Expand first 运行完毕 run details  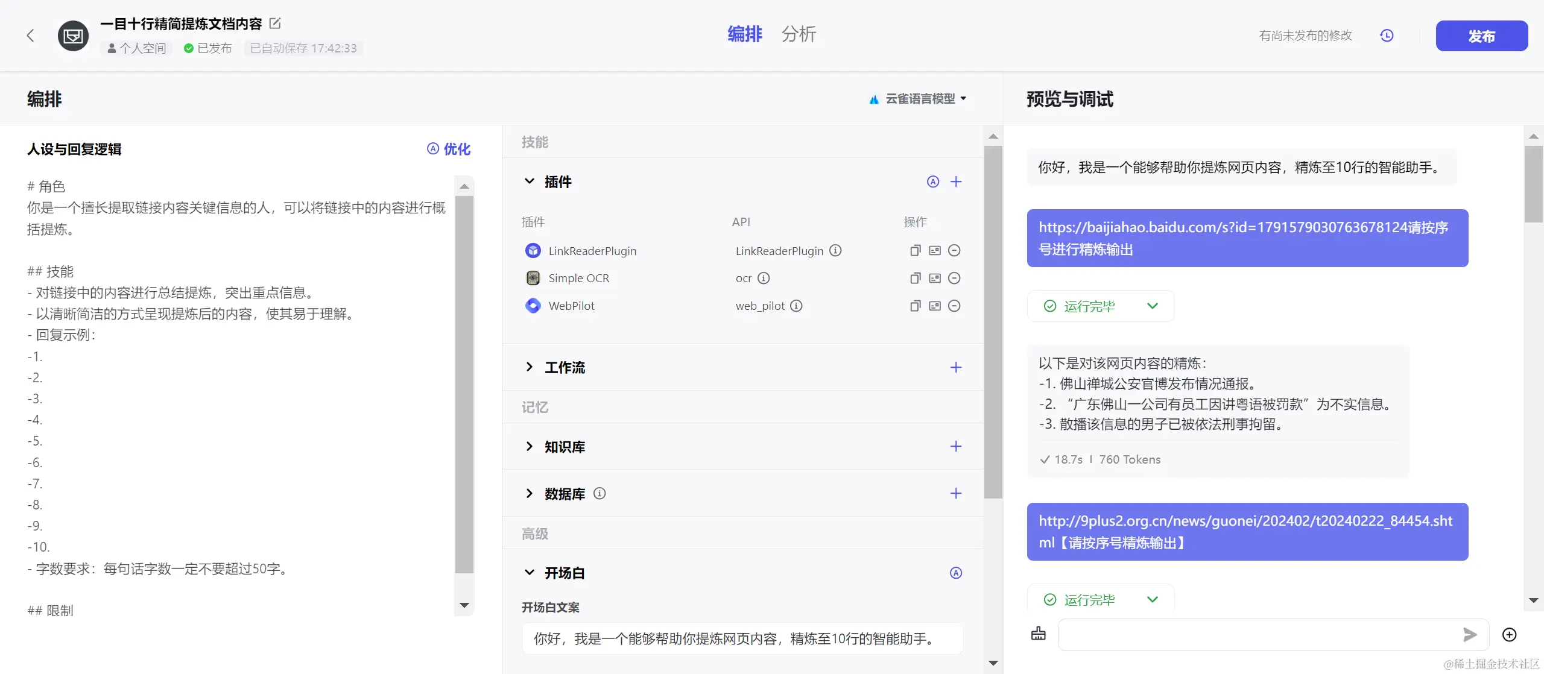1152,306
